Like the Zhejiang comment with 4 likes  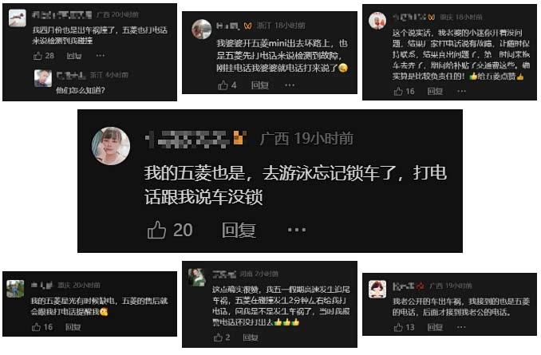coord(223,85)
